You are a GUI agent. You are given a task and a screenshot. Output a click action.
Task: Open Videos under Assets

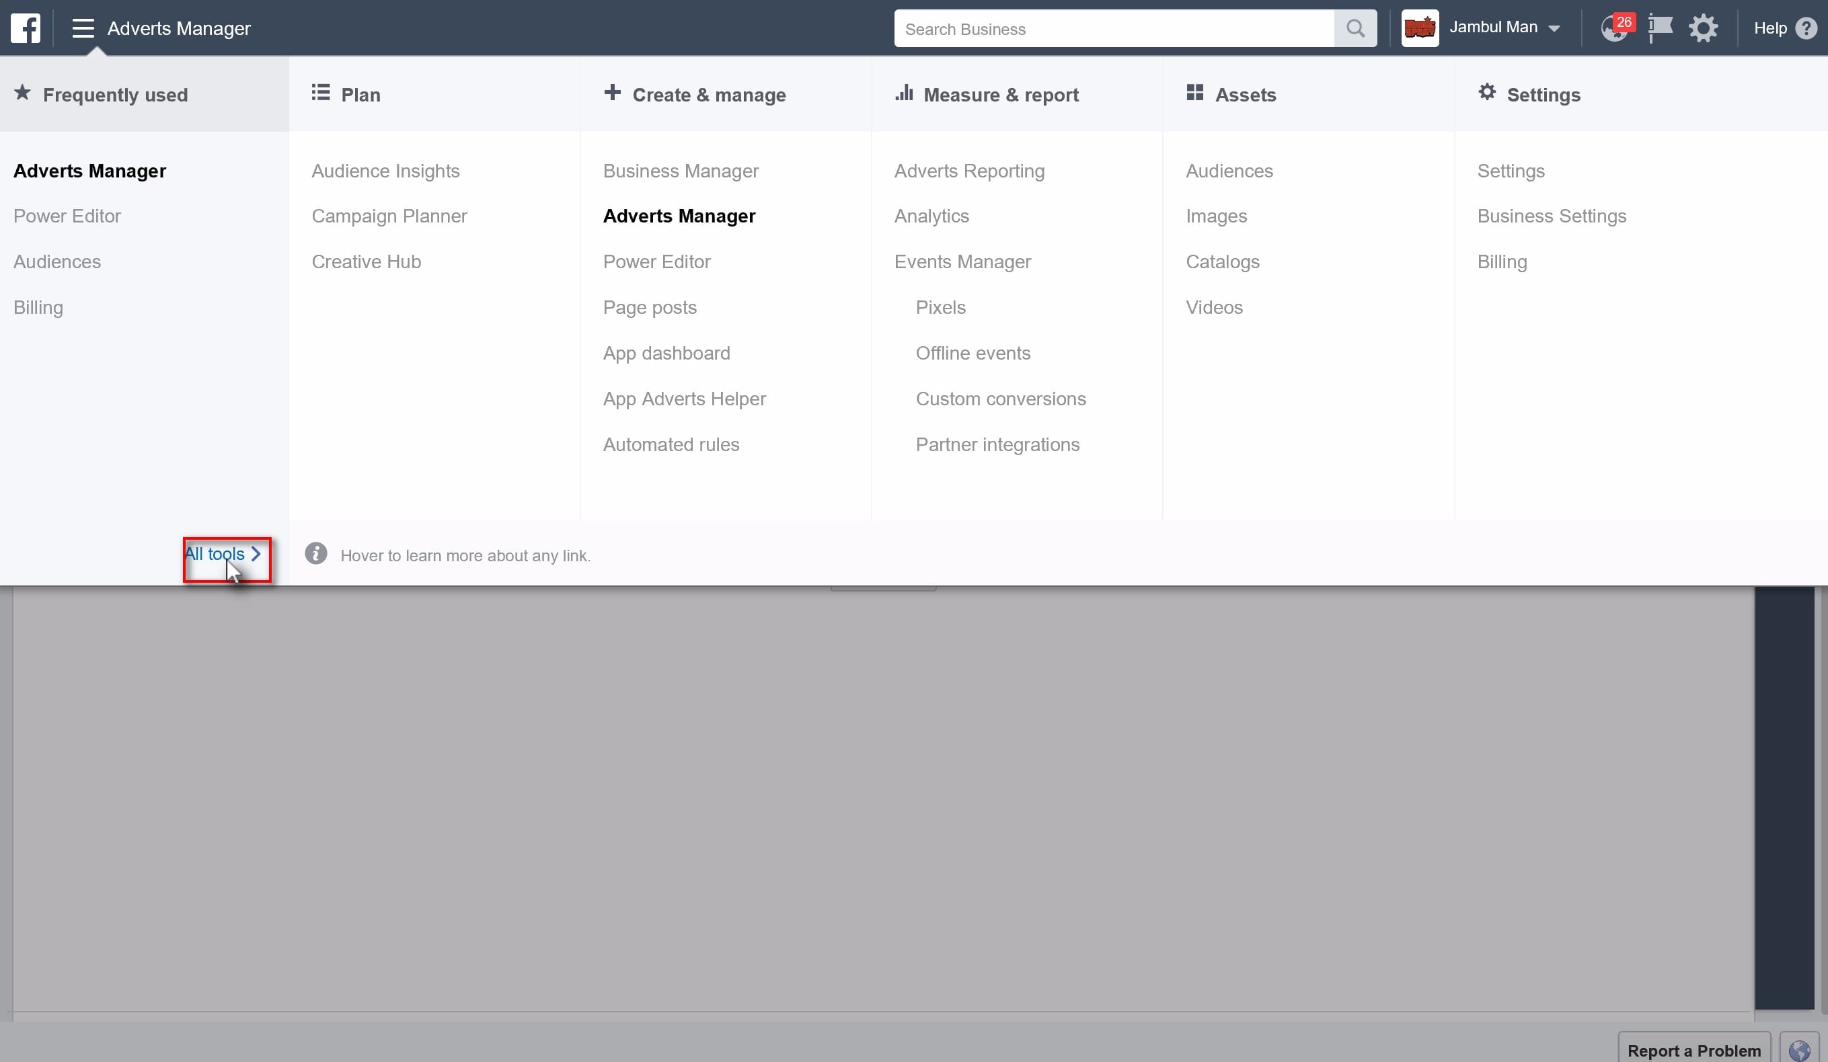click(1213, 307)
